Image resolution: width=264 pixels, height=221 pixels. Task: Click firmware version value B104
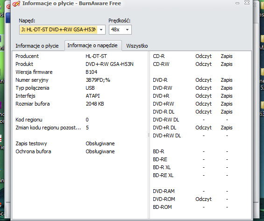[x=92, y=72]
